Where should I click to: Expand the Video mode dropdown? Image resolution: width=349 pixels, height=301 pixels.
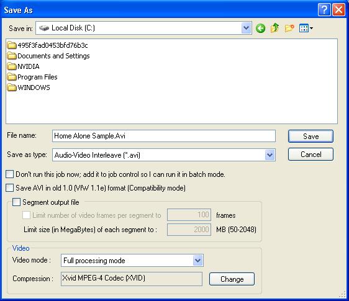198,260
